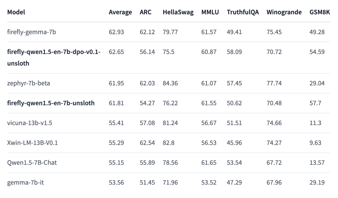Open the bold firefly-qwen1.5-en-7b-unsloth entry

[x=51, y=103]
